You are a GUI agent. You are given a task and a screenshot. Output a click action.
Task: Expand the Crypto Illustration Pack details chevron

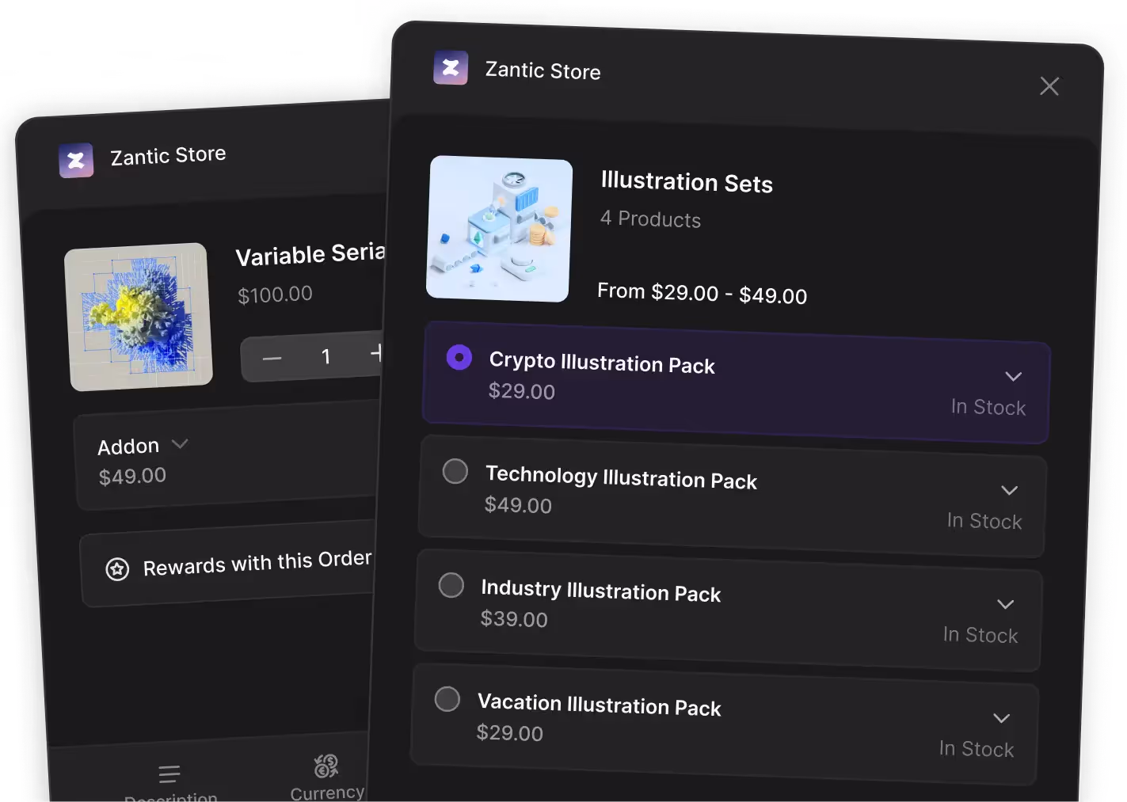click(1014, 376)
